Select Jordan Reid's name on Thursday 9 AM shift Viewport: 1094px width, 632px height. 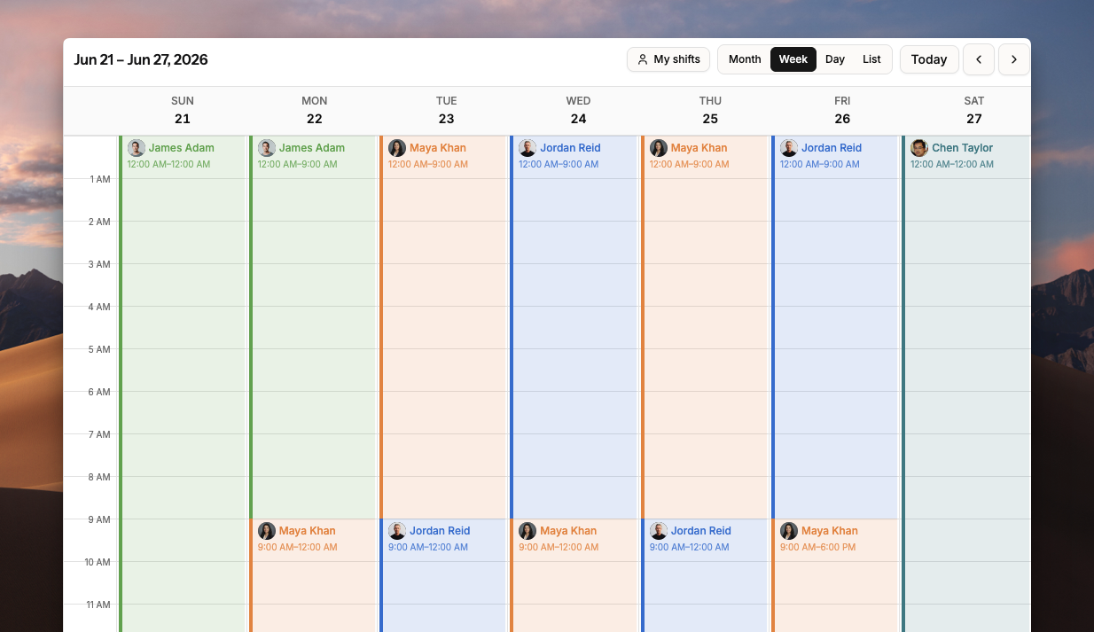701,531
